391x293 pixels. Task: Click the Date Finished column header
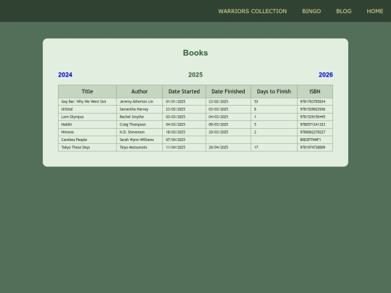[x=228, y=91]
